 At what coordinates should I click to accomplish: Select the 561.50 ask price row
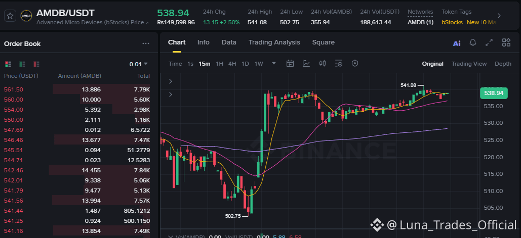click(x=77, y=89)
